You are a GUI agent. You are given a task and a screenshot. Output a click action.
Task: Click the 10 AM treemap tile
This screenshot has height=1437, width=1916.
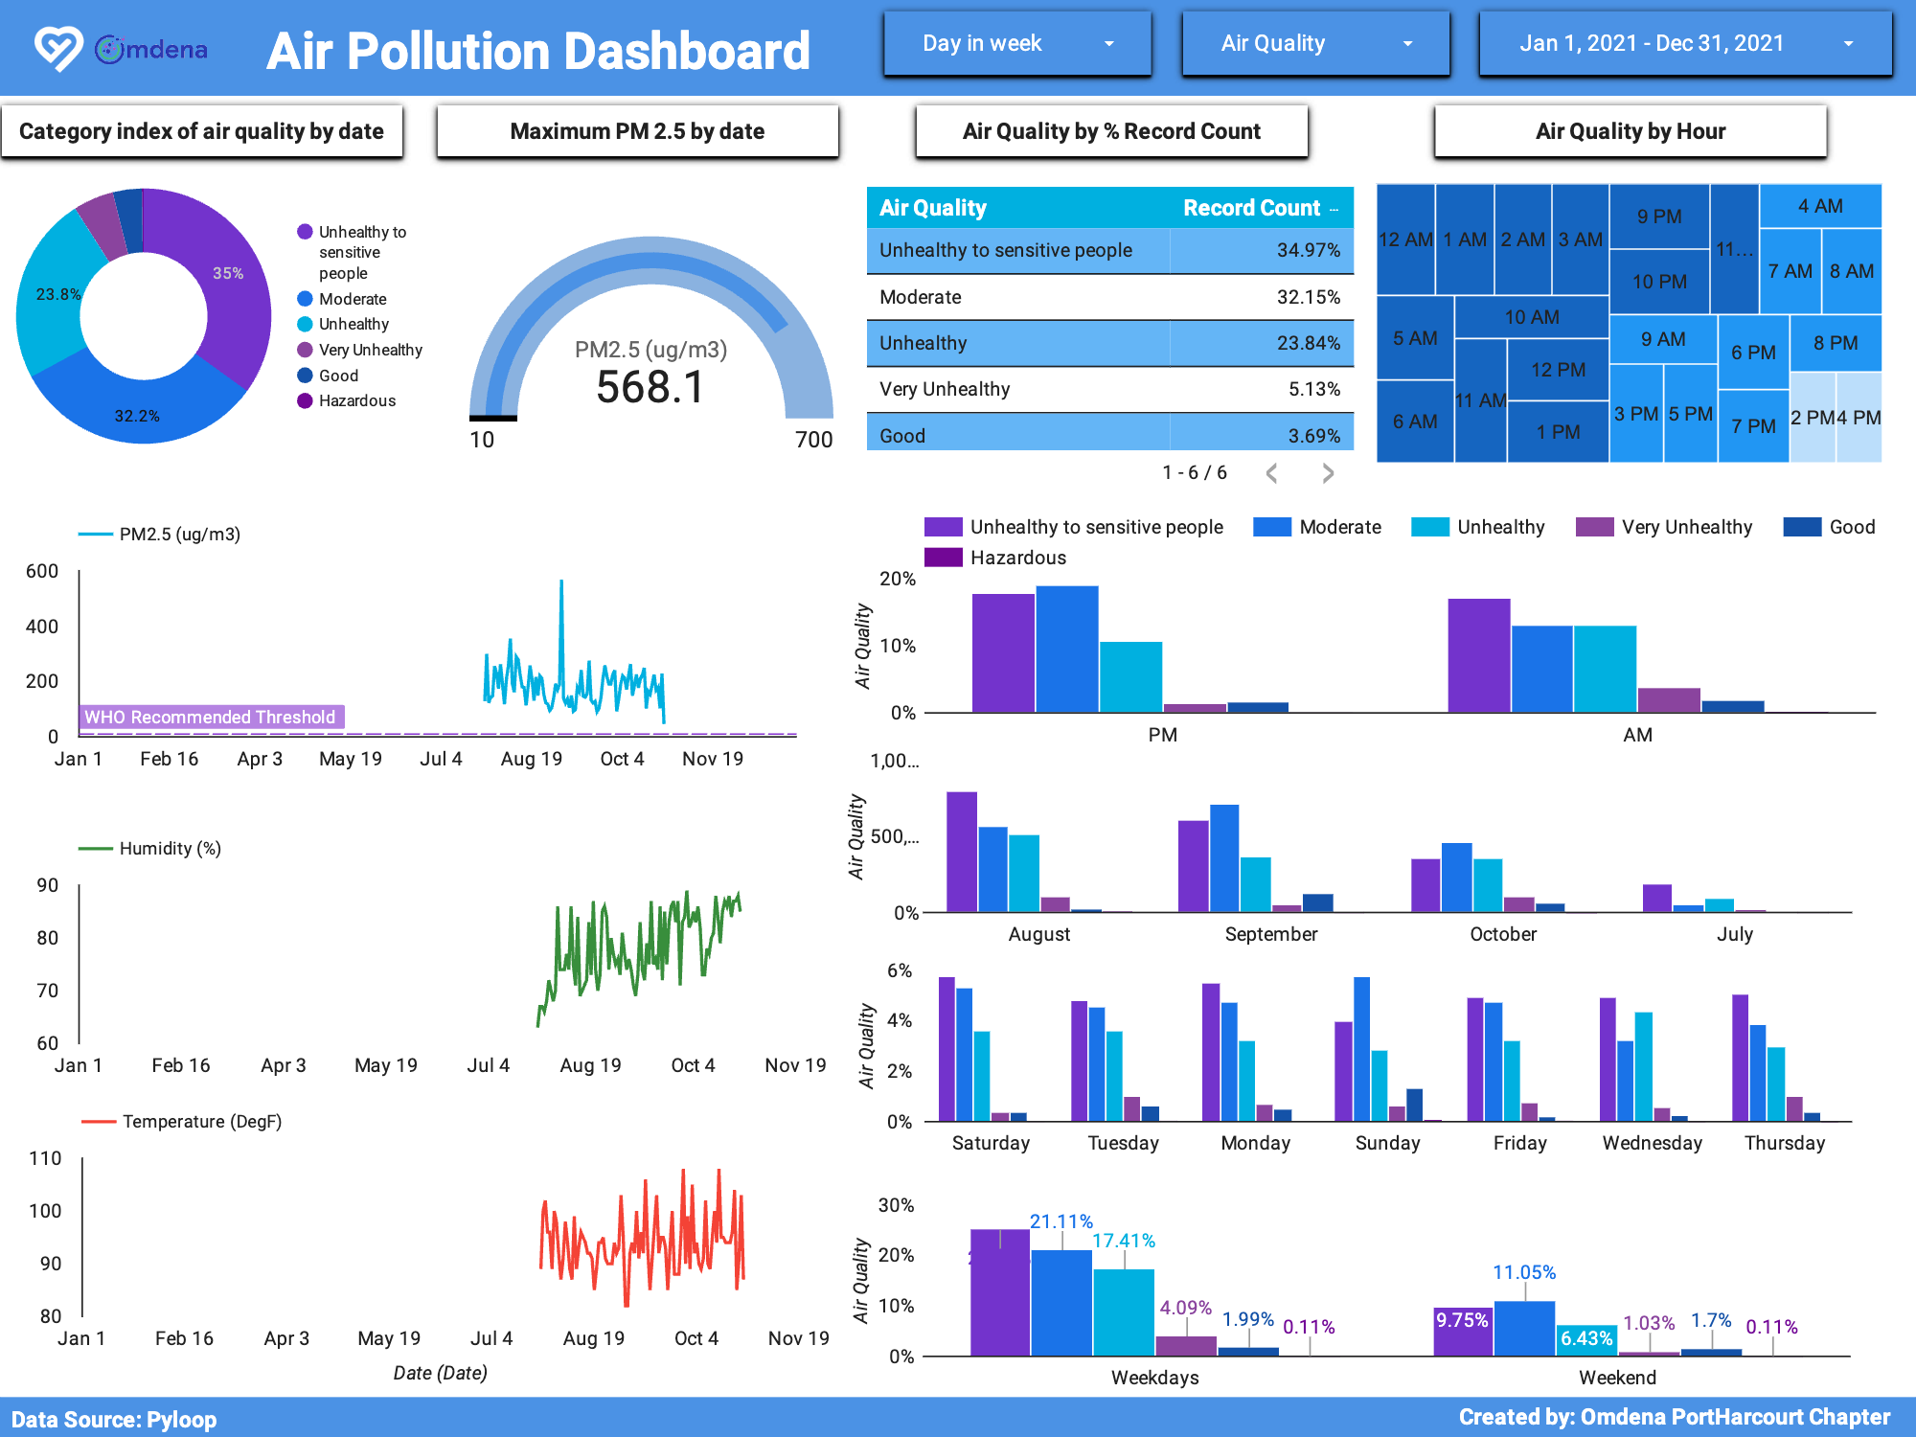[x=1532, y=317]
